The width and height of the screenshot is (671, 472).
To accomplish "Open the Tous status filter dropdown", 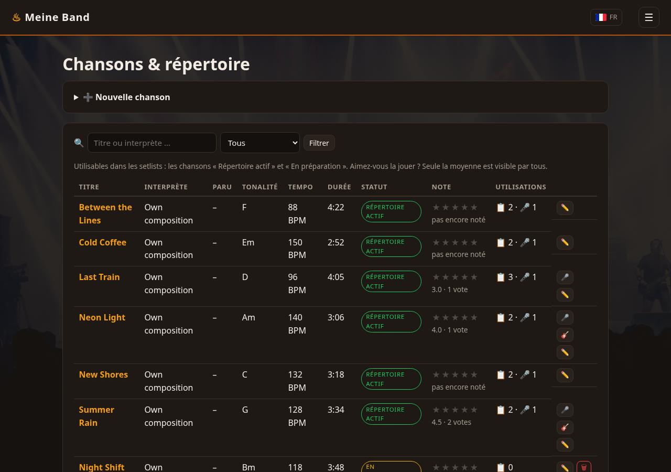I will coord(260,143).
